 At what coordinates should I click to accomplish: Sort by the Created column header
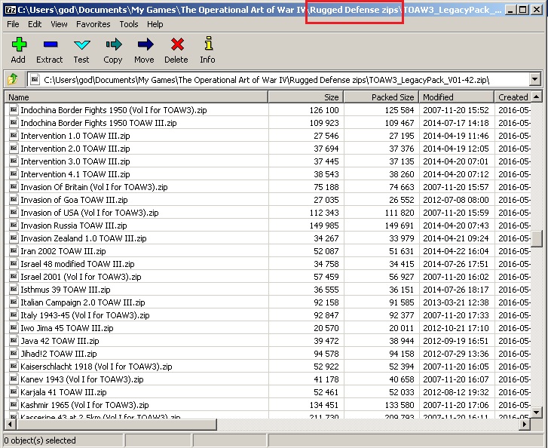513,97
